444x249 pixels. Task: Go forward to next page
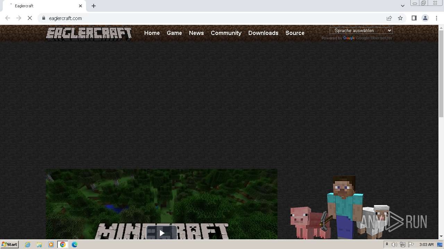19,18
